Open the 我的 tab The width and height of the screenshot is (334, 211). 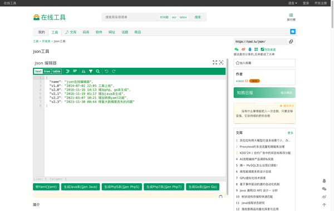click(x=42, y=32)
